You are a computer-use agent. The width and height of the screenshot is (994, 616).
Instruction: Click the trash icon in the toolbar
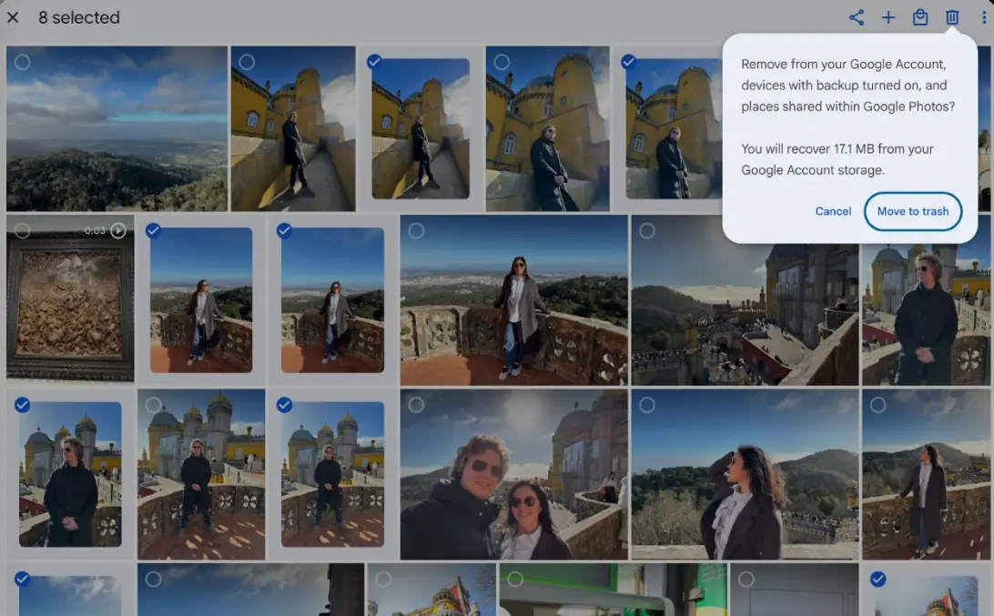[952, 16]
